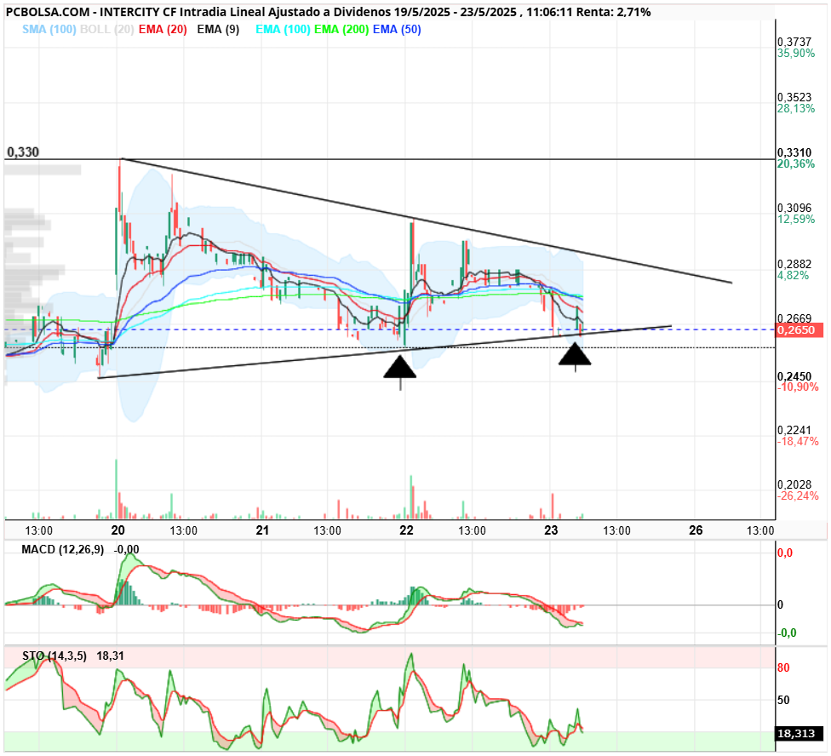Click the 0,2450 price axis label

click(794, 376)
